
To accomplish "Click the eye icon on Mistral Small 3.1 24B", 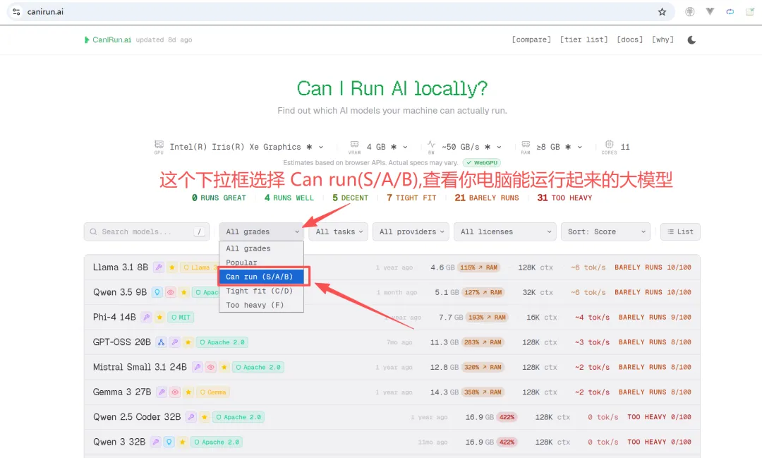I will point(210,367).
